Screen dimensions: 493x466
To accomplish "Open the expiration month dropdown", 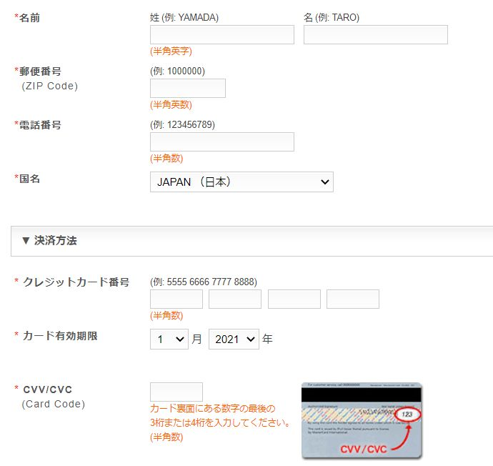I will (x=169, y=339).
